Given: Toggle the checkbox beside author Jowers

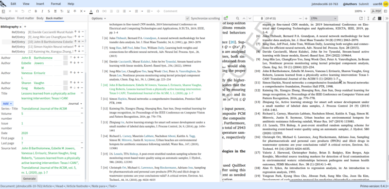Looking at the screenshot, I should click(x=65, y=63).
